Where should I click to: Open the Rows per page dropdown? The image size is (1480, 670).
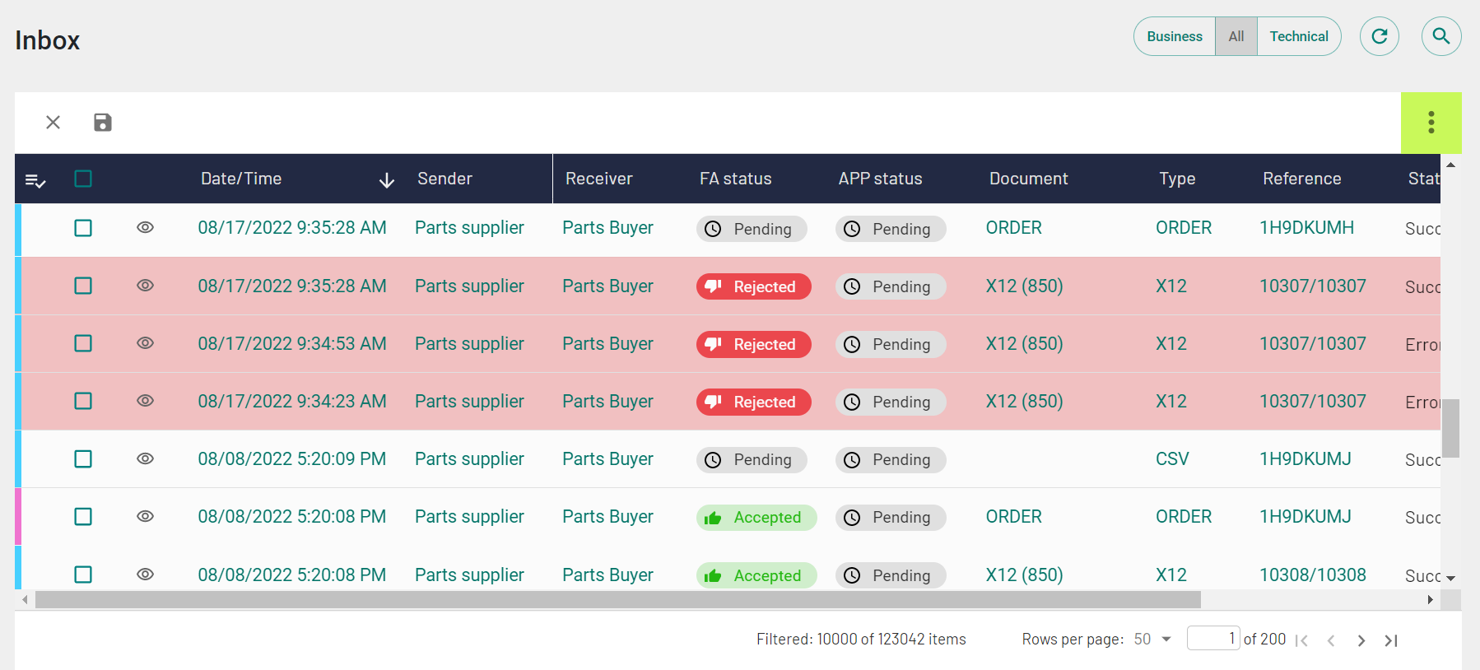(x=1153, y=640)
